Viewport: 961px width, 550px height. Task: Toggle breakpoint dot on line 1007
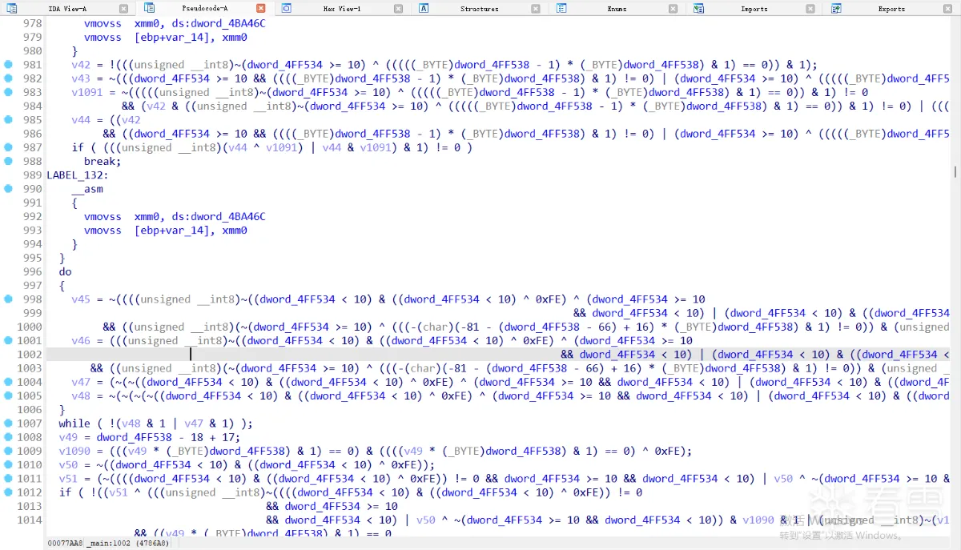coord(9,423)
